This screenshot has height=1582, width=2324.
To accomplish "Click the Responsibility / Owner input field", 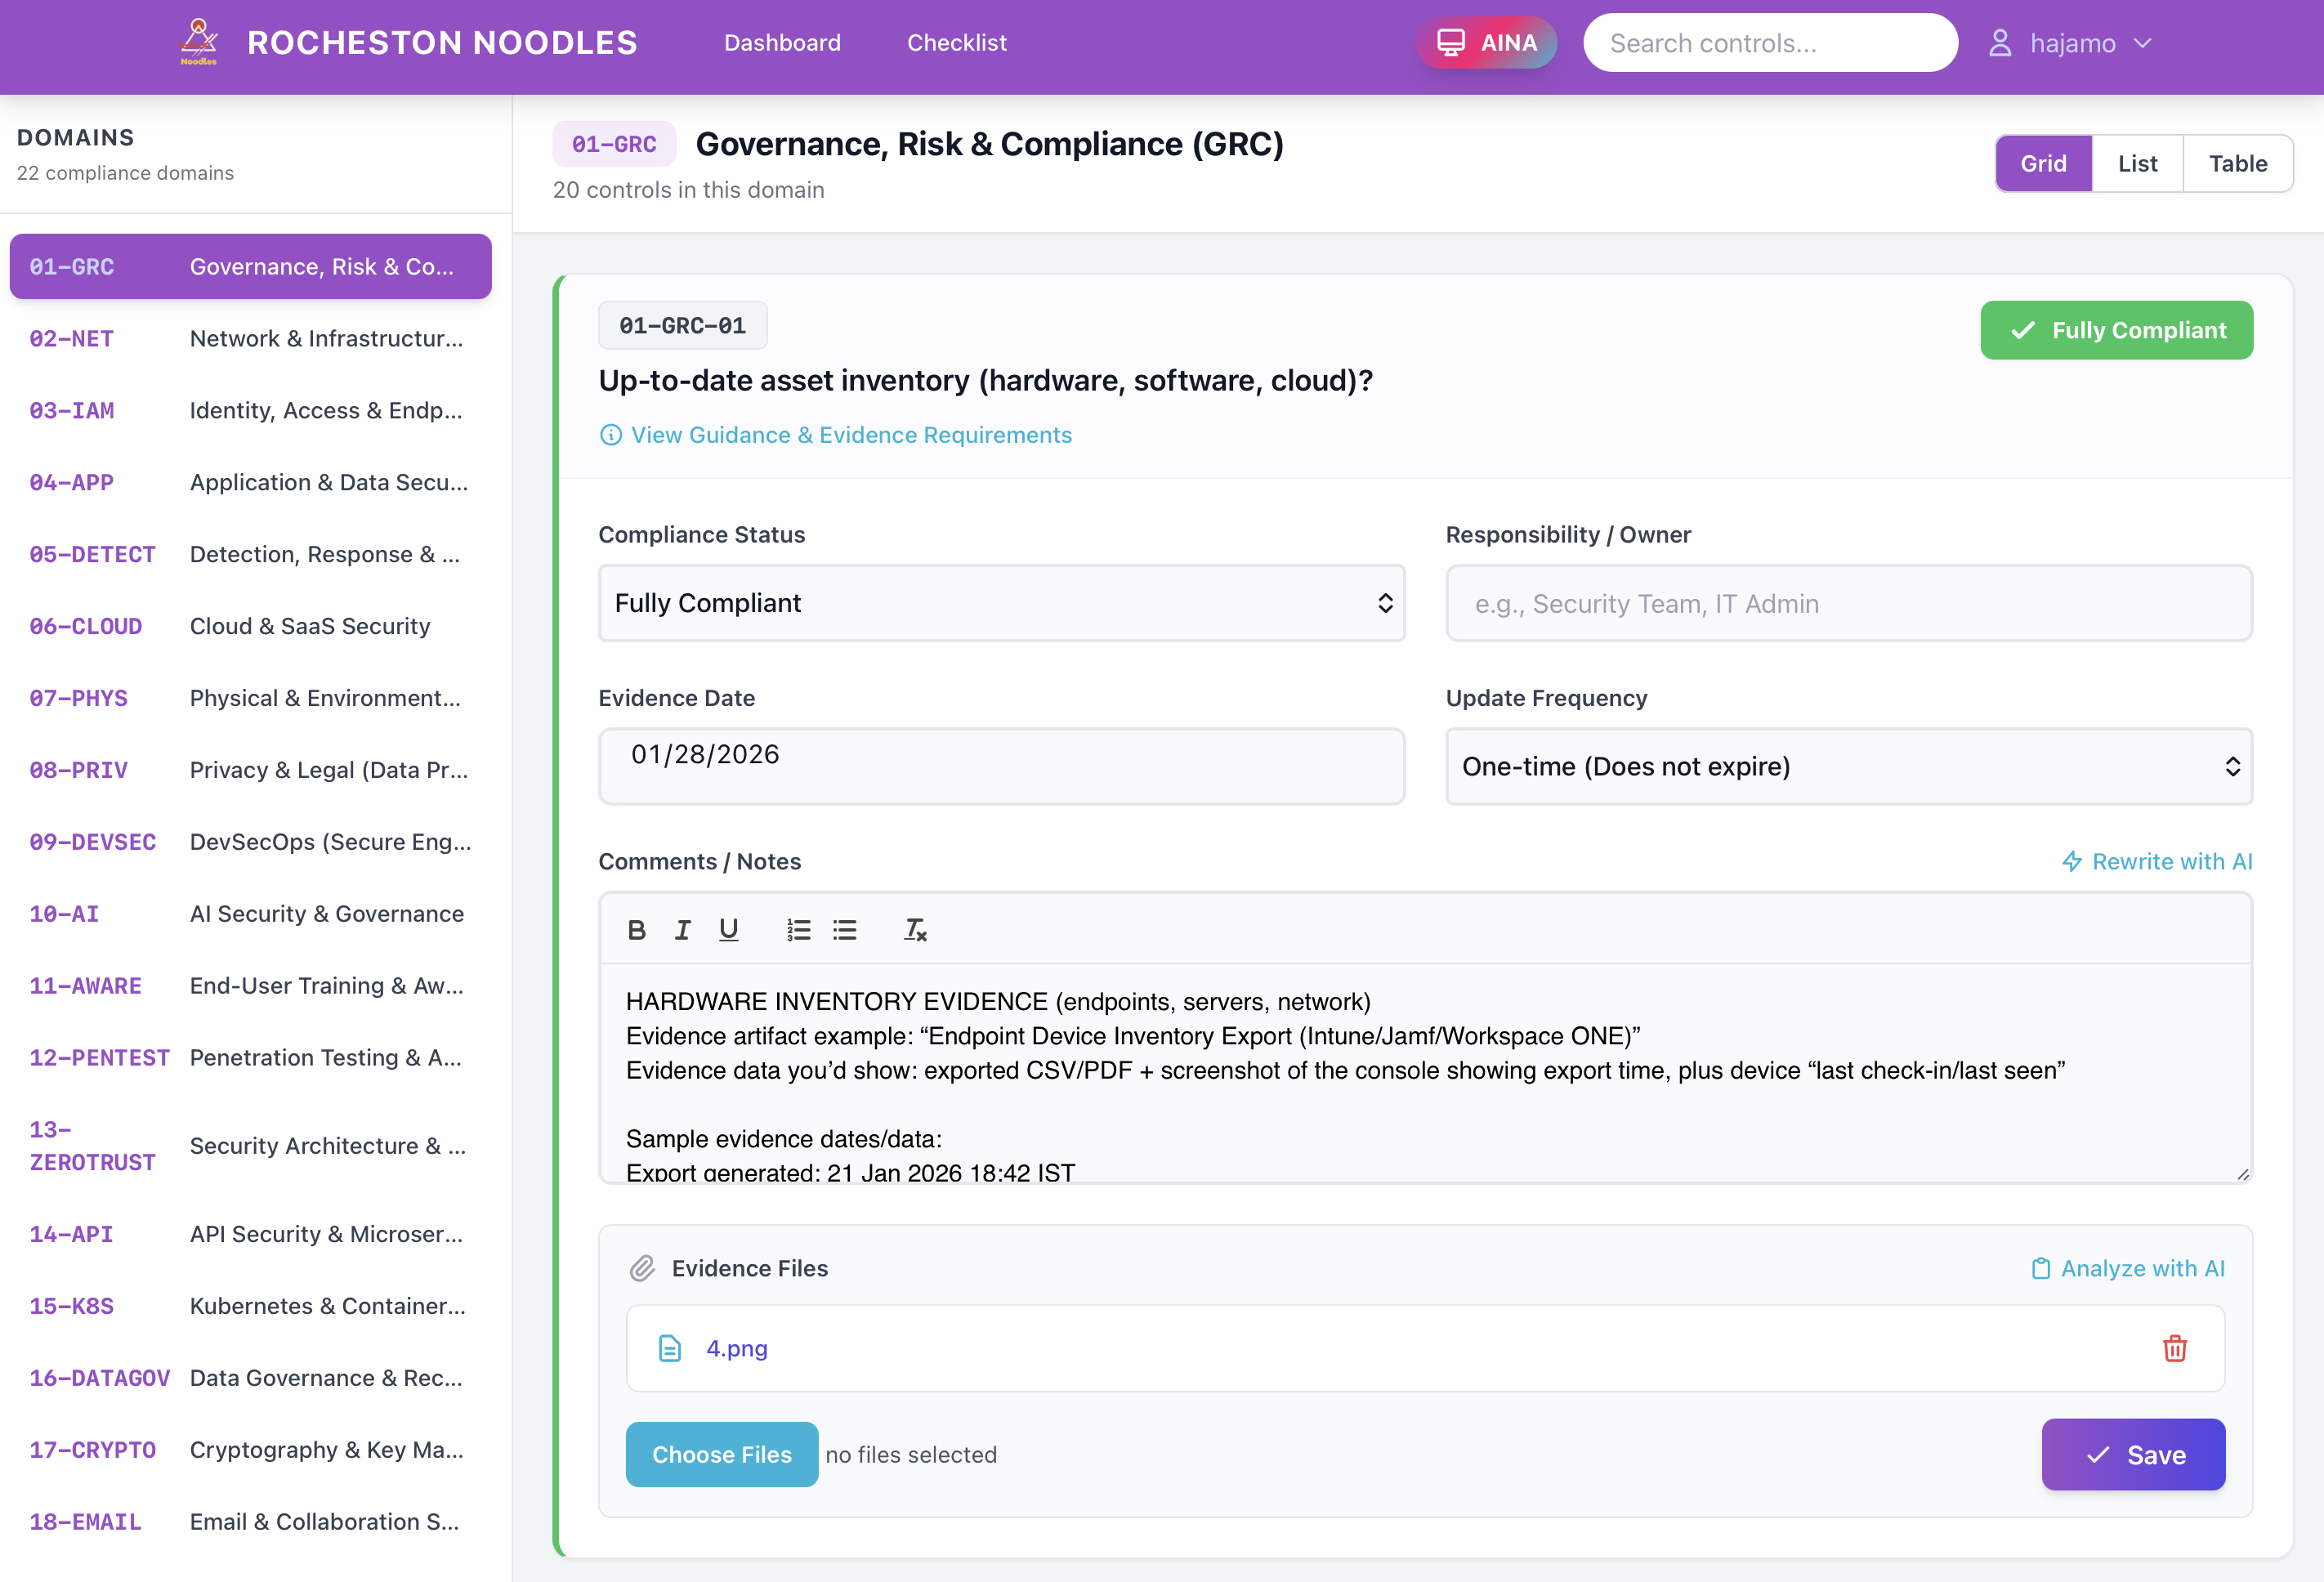I will tap(1848, 603).
